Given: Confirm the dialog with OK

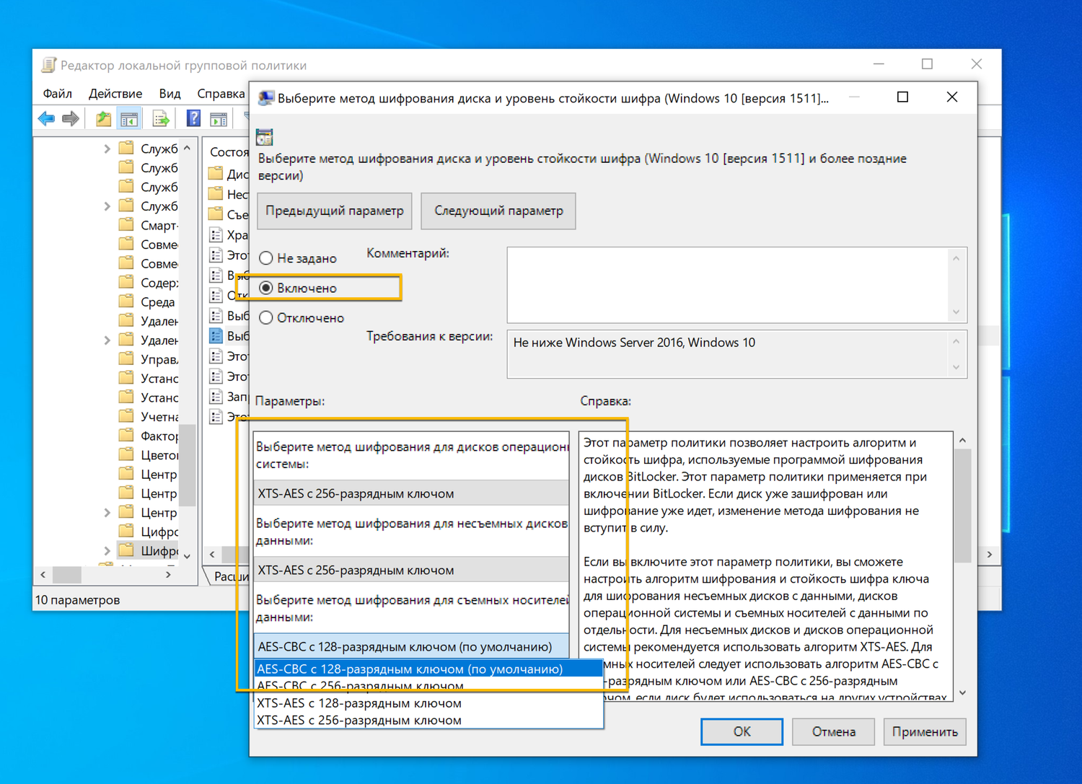Looking at the screenshot, I should (742, 731).
